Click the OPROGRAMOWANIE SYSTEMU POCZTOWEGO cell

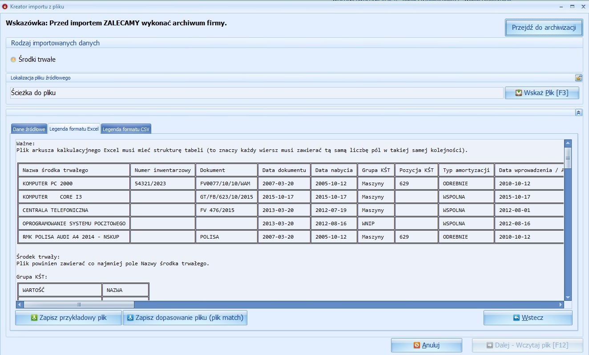point(74,223)
